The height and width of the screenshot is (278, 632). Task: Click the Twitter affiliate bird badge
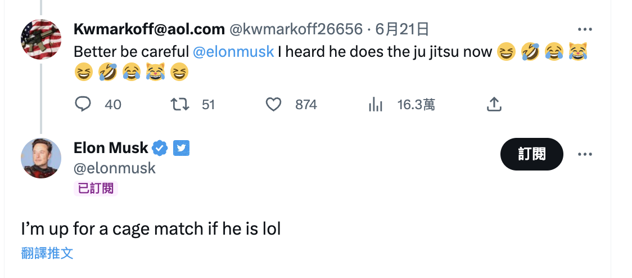181,148
